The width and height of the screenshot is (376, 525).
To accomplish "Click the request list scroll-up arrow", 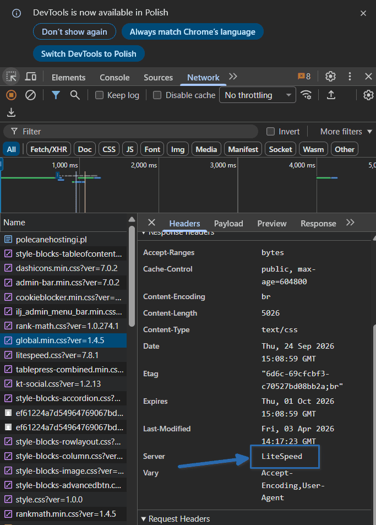I will click(132, 220).
